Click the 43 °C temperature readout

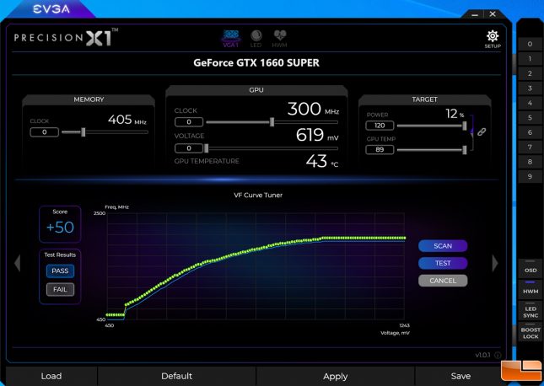pyautogui.click(x=322, y=161)
